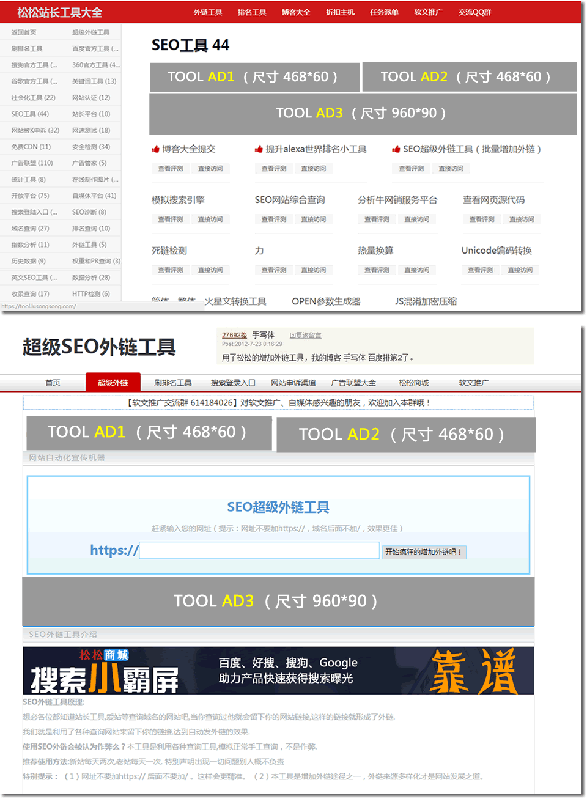Open 刷排名工具 sidebar category

[x=27, y=49]
